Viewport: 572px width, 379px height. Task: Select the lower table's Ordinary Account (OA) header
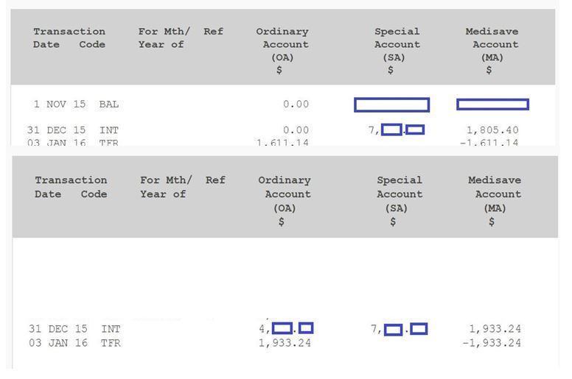pos(285,200)
